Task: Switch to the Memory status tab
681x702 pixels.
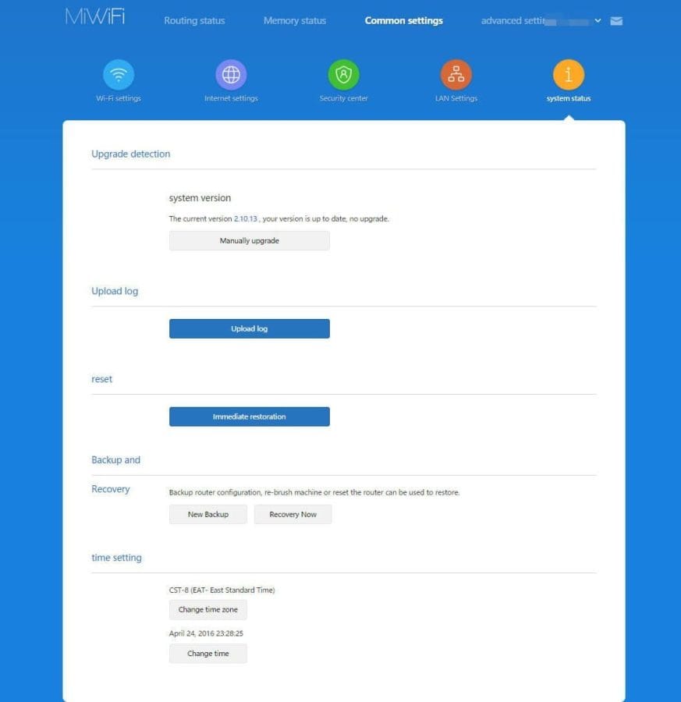Action: 295,21
